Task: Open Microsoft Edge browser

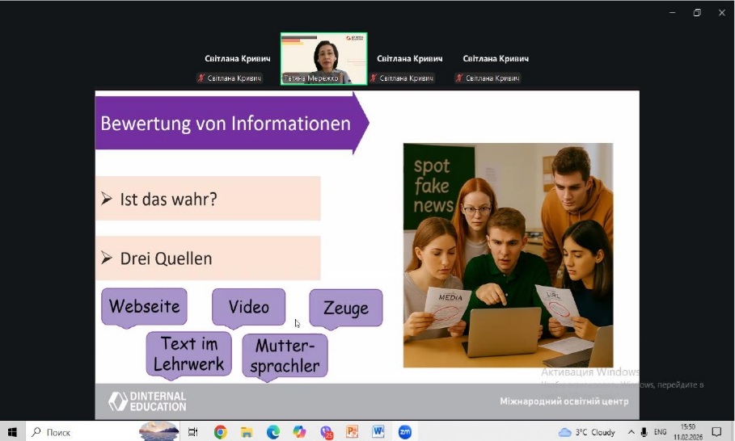Action: pyautogui.click(x=273, y=432)
